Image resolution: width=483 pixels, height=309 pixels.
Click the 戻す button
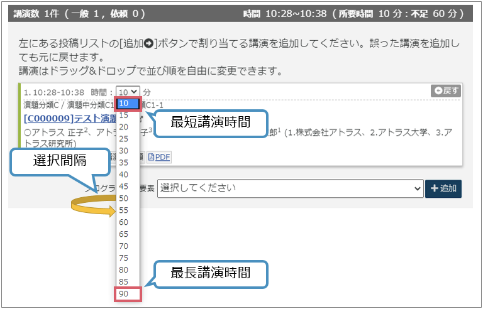pos(446,91)
